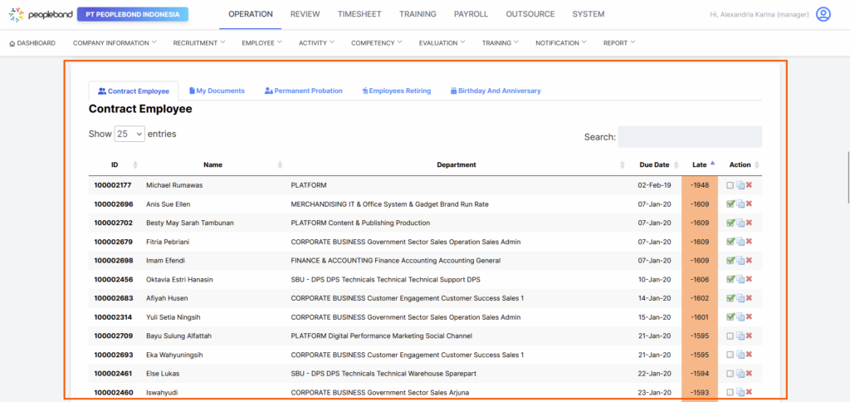Image resolution: width=850 pixels, height=402 pixels.
Task: Expand the Recruitment dropdown menu
Action: coord(199,43)
